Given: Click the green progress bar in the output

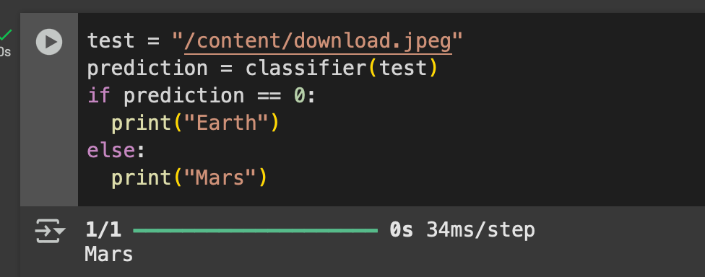Looking at the screenshot, I should click(x=256, y=231).
